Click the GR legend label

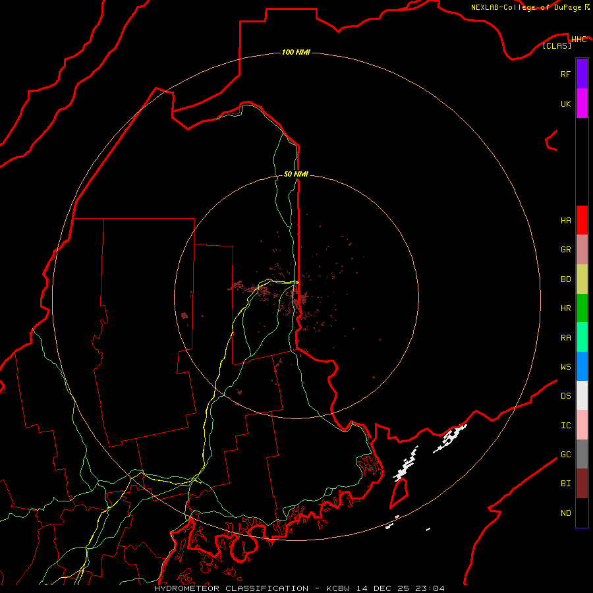(565, 250)
